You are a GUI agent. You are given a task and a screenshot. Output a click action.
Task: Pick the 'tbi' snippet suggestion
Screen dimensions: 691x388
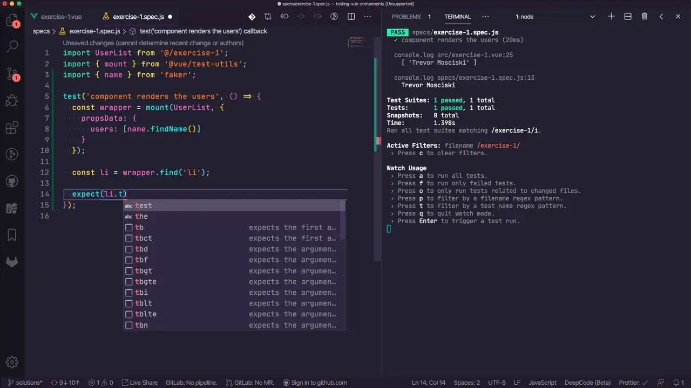(234, 293)
